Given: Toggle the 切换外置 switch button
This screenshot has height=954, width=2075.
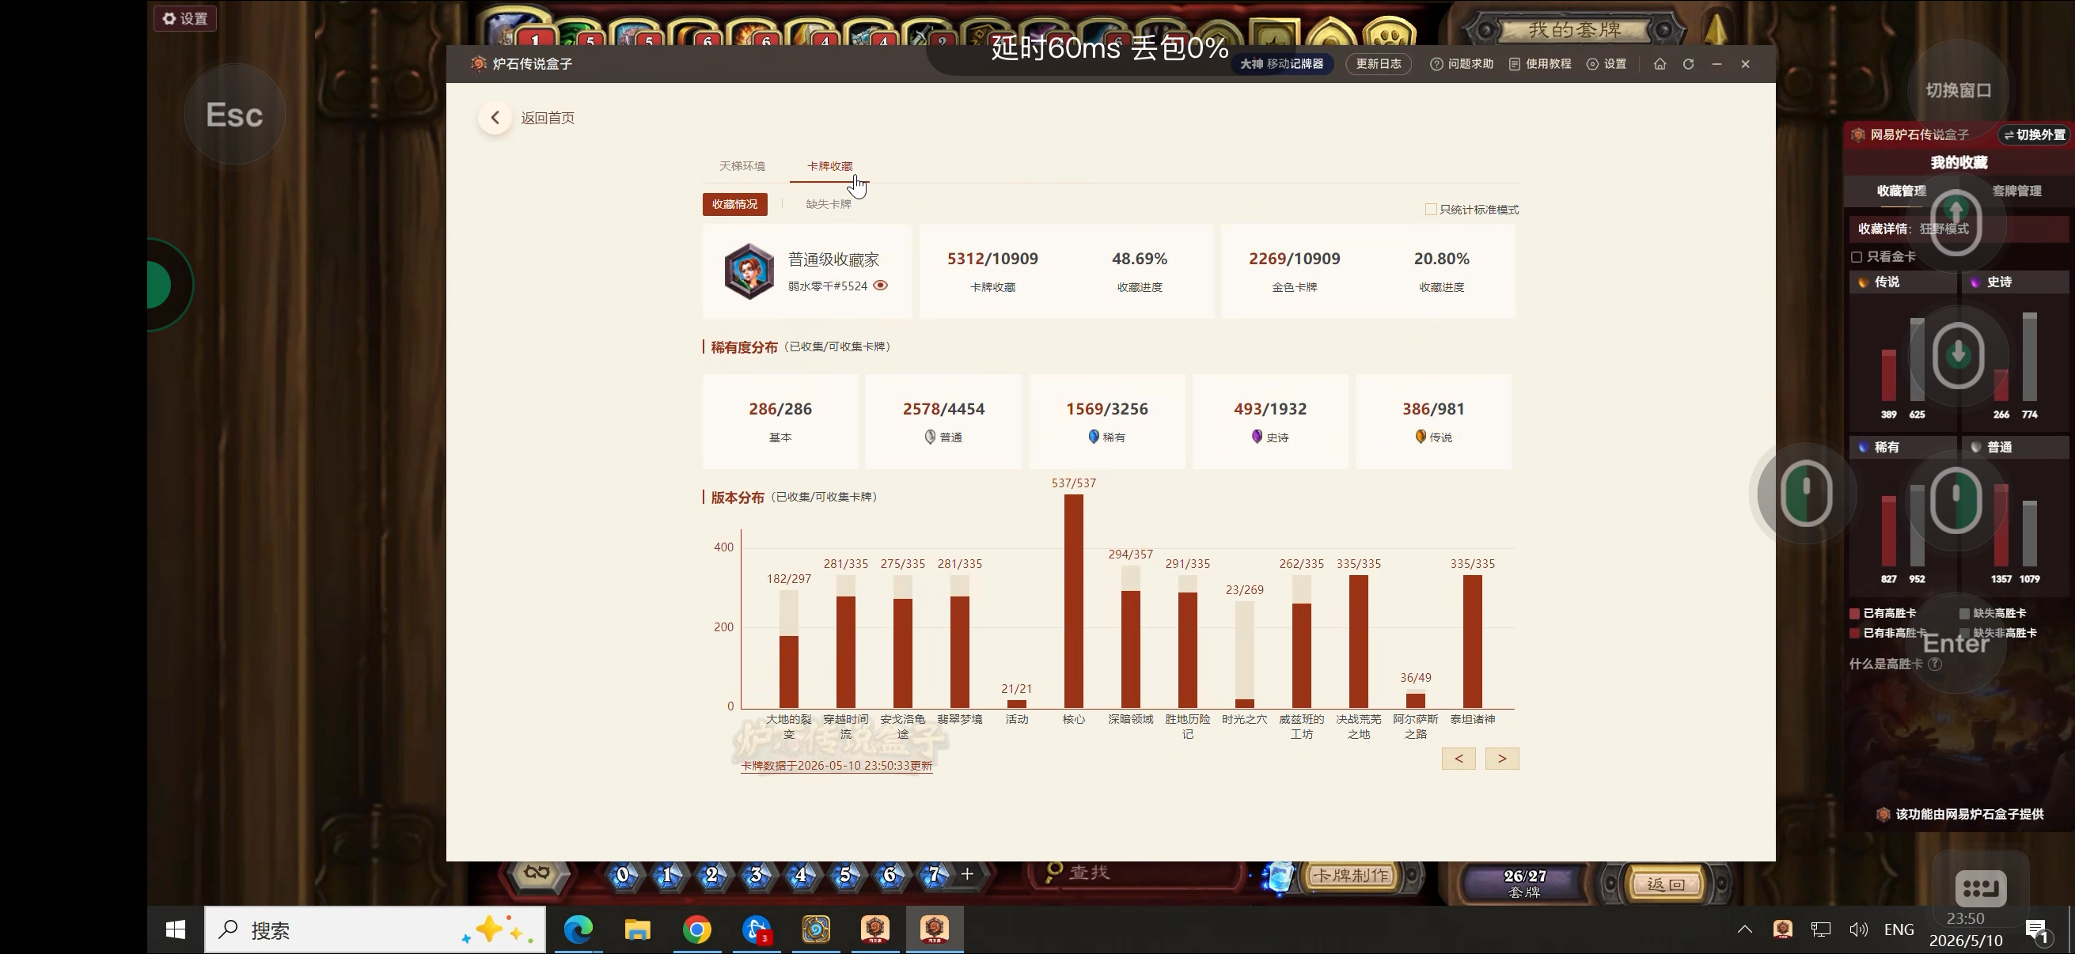Looking at the screenshot, I should (2034, 134).
